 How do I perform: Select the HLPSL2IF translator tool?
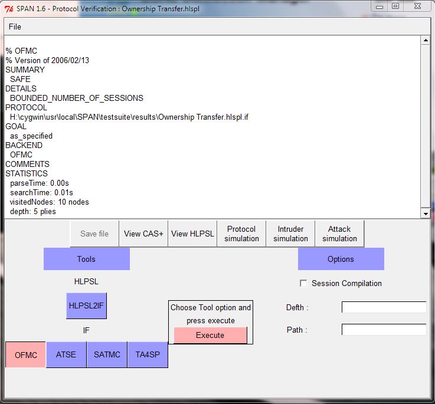(x=86, y=306)
